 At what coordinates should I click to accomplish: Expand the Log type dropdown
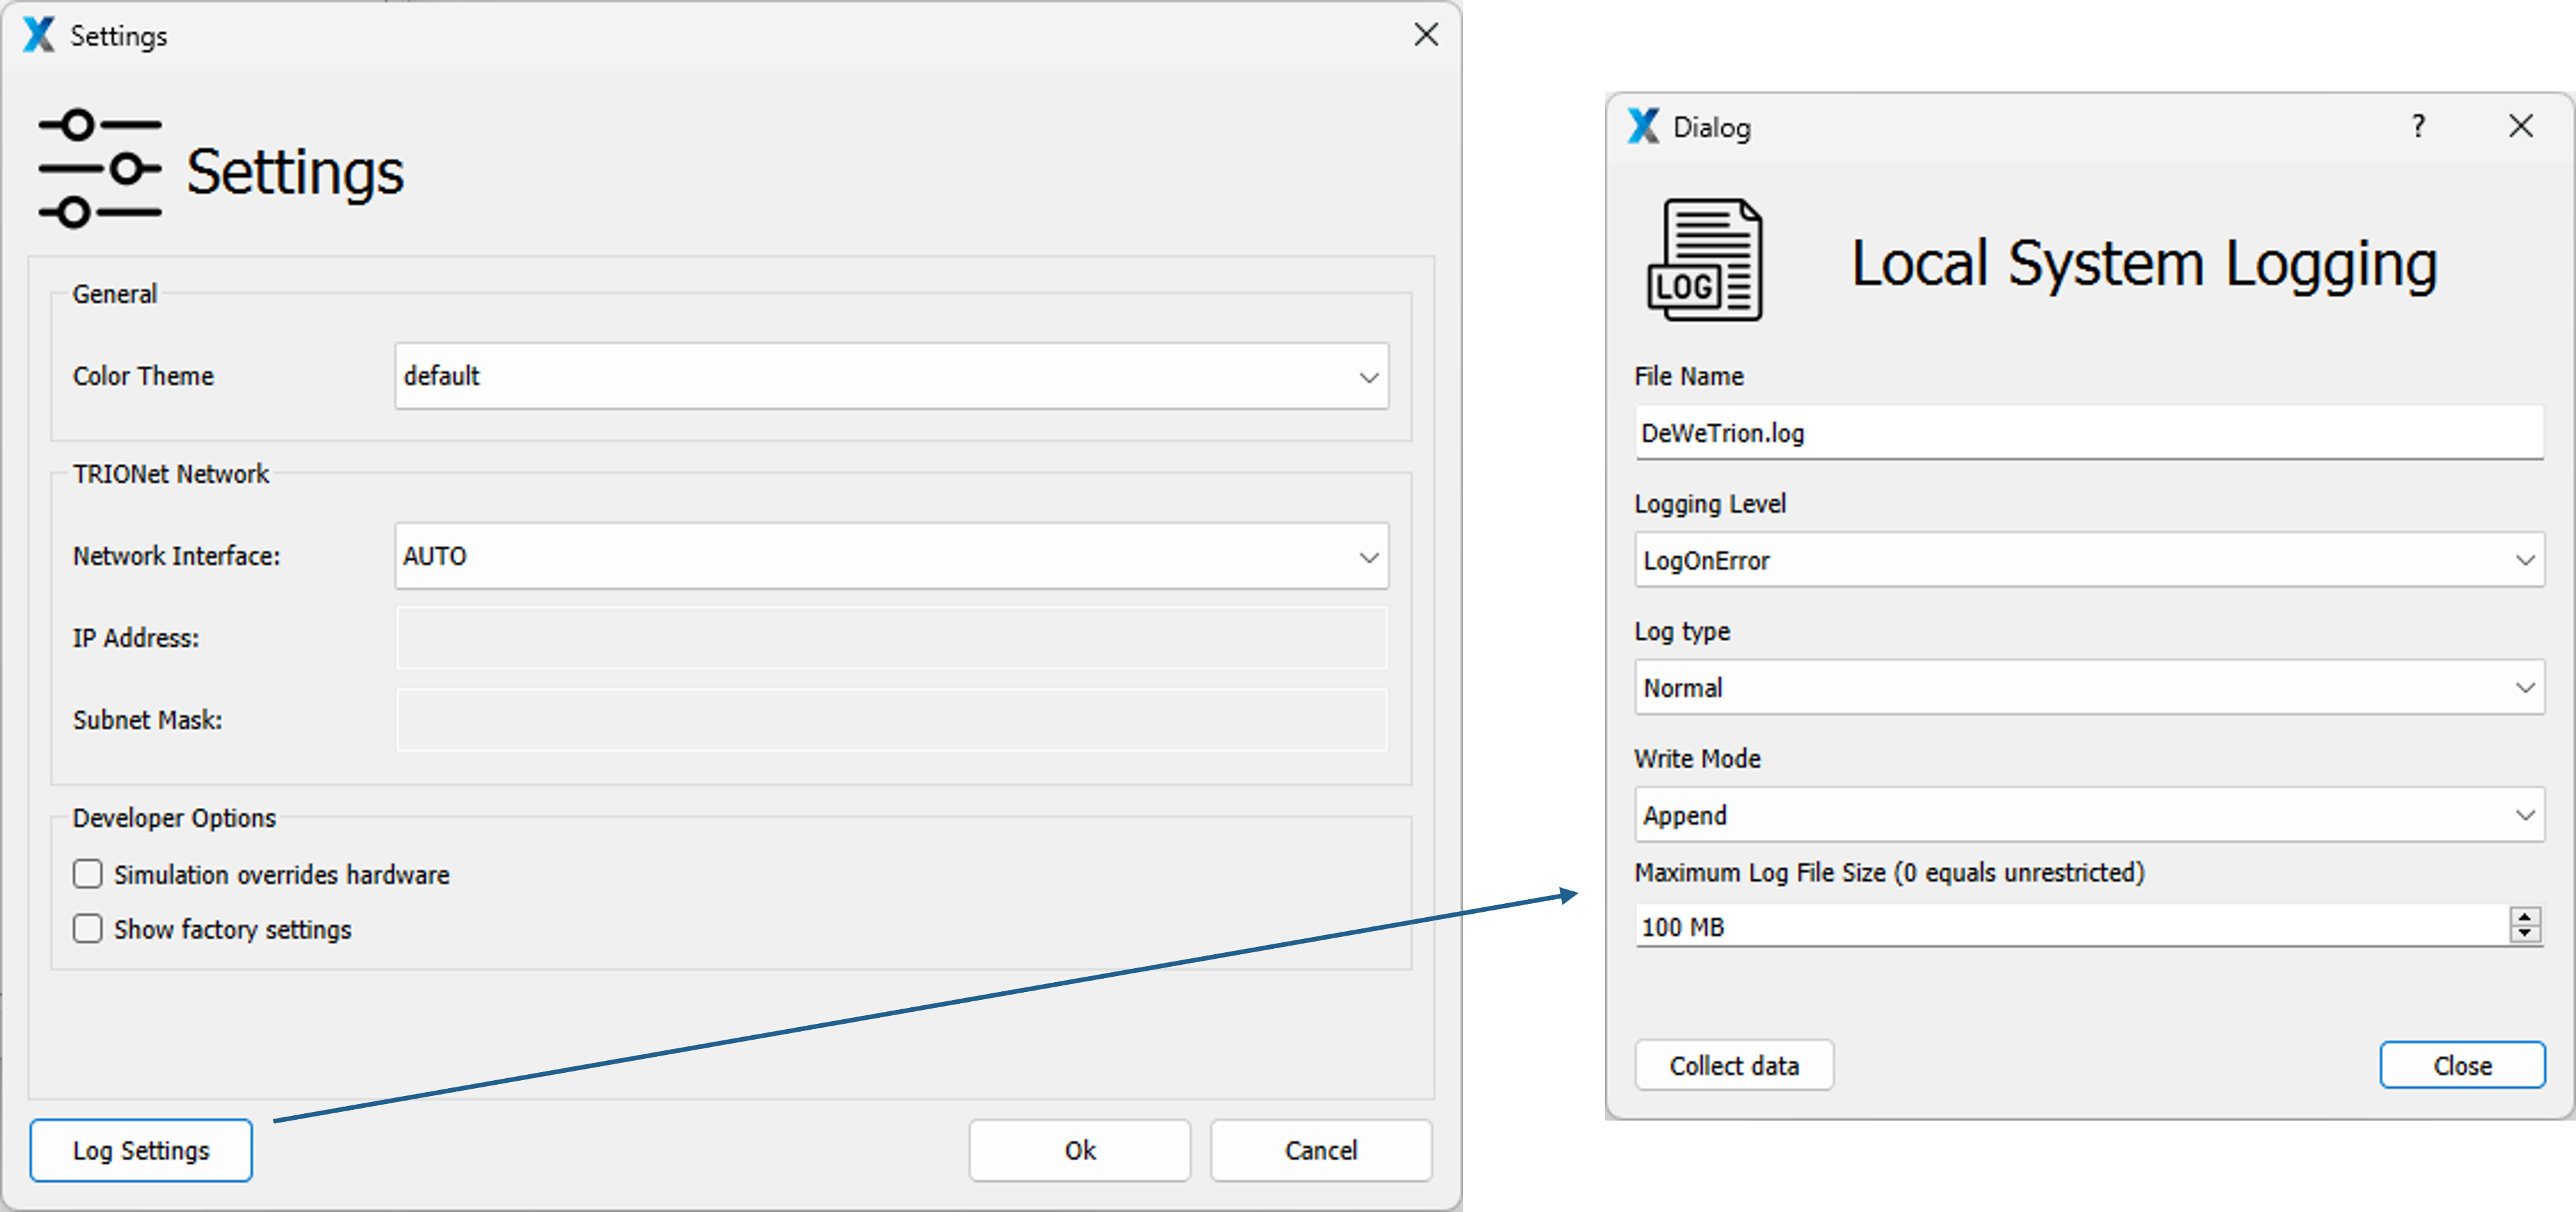[2089, 687]
